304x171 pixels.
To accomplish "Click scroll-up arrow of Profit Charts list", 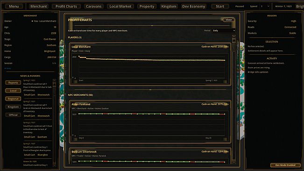I will click(x=234, y=37).
